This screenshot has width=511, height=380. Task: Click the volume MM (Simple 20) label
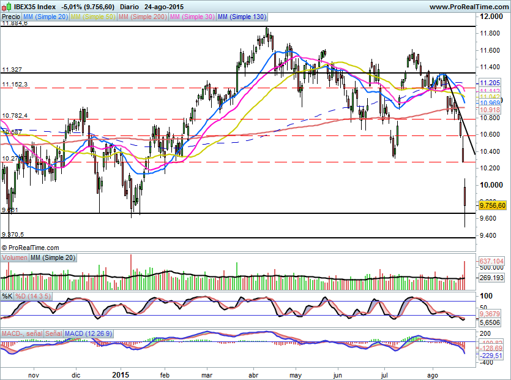[x=53, y=257]
